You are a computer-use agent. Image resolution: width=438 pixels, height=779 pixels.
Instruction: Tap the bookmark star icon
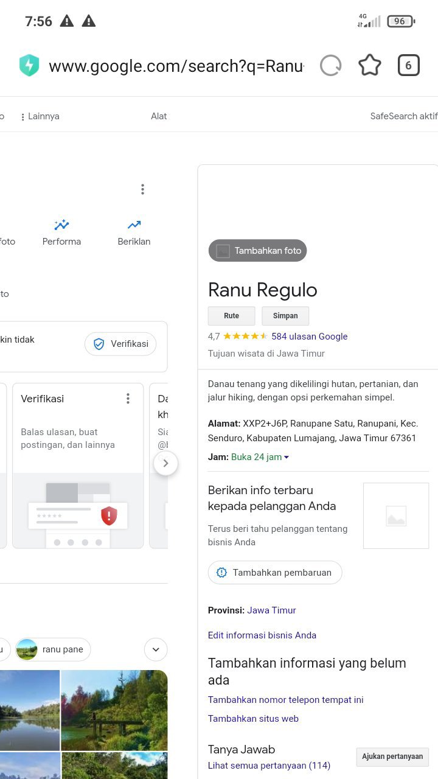click(x=369, y=65)
